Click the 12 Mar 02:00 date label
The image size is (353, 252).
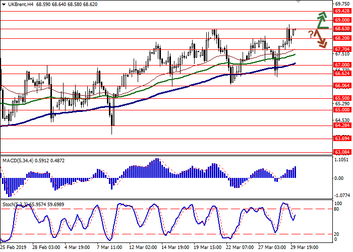[x=144, y=248]
